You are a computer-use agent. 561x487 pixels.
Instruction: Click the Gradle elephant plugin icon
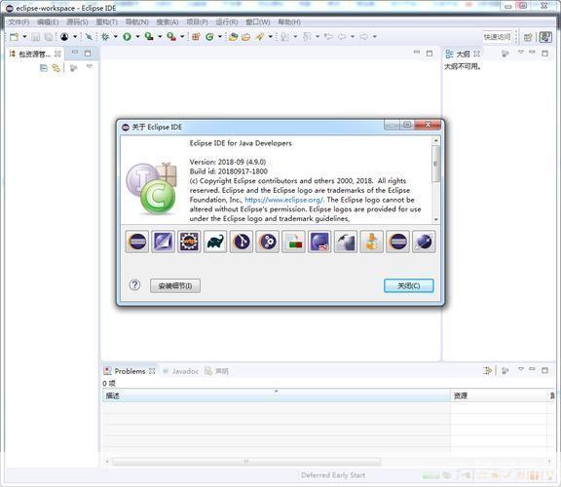215,242
